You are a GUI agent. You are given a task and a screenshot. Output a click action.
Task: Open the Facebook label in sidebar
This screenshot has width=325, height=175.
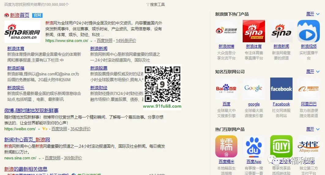281,104
